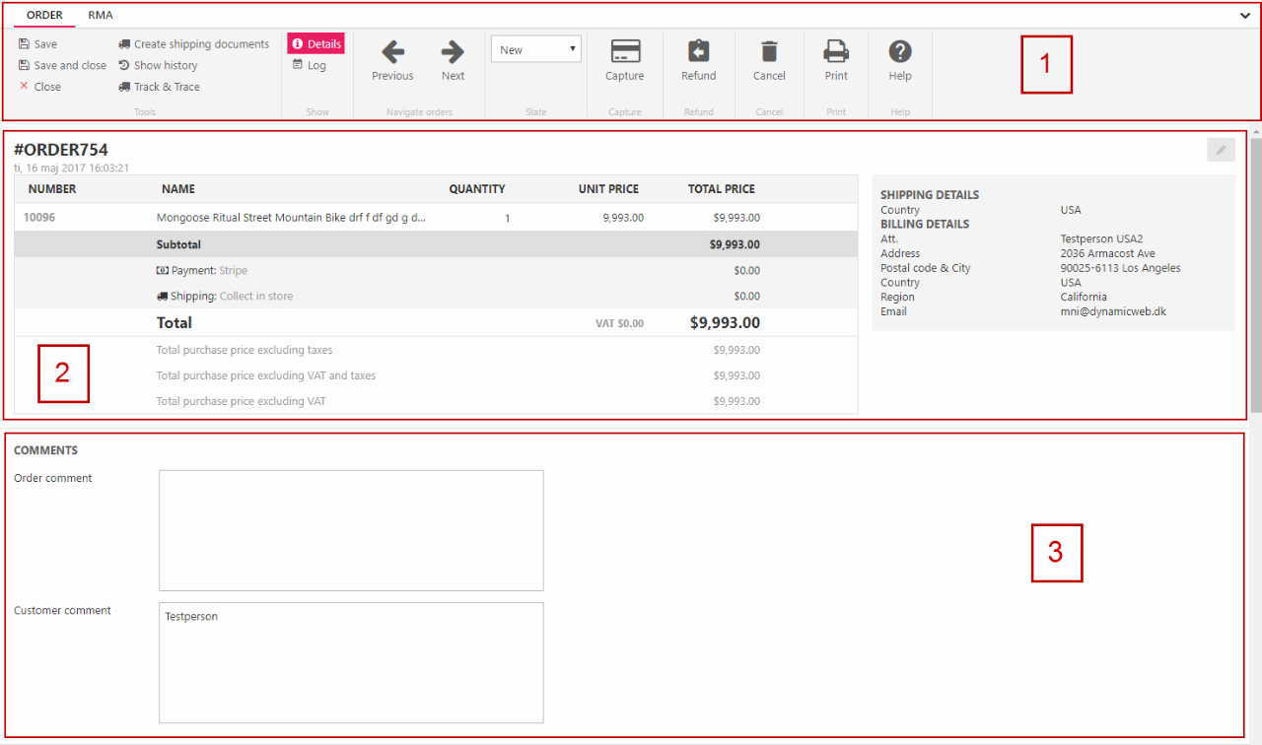Switch to the RMA tab
The width and height of the screenshot is (1262, 745).
[x=101, y=16]
